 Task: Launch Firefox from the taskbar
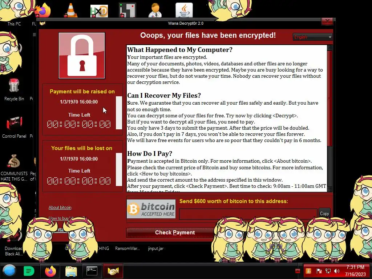[x=50, y=271]
